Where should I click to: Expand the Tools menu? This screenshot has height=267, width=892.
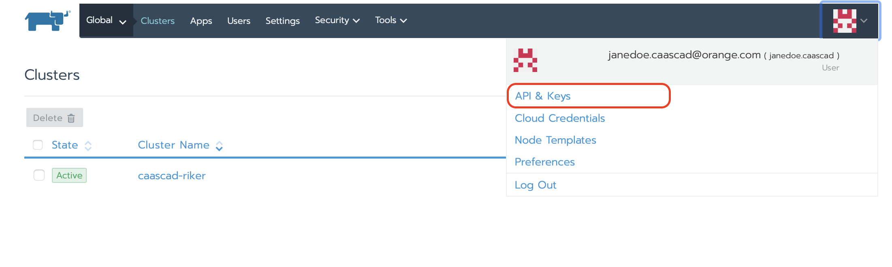(x=391, y=21)
